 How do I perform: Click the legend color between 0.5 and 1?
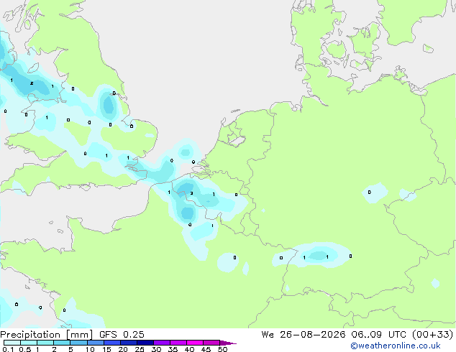[29, 343]
